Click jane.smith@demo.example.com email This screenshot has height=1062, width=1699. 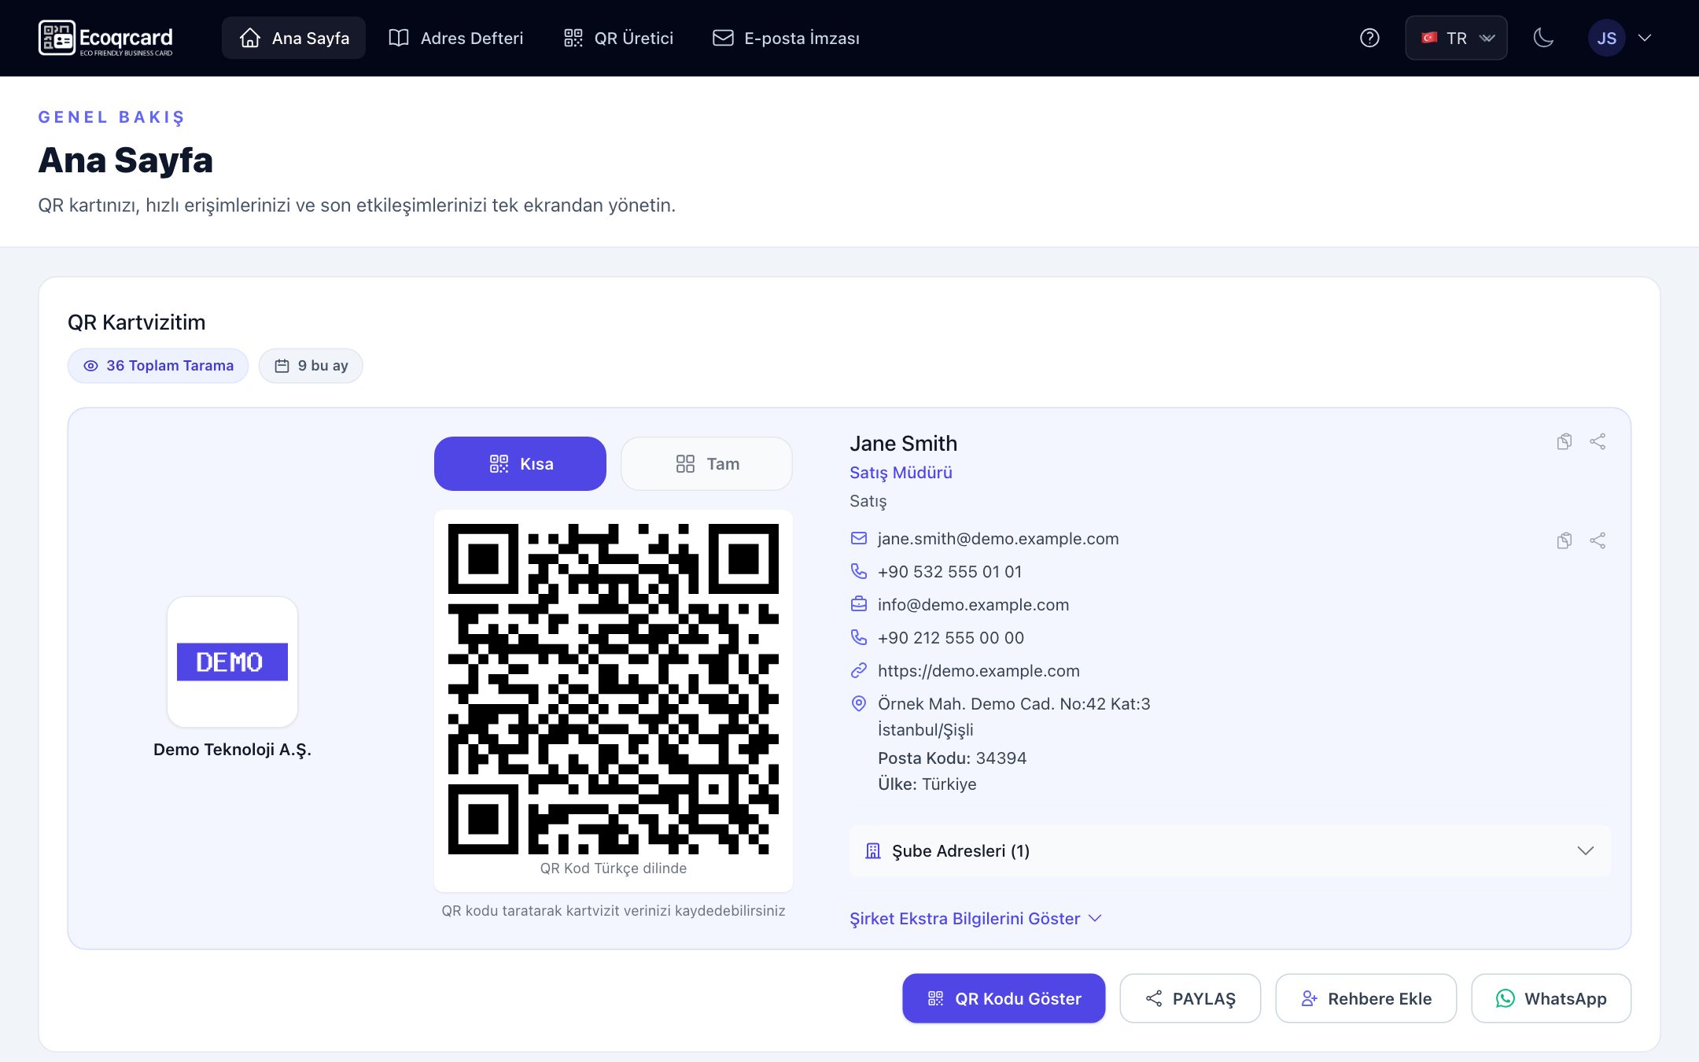[998, 539]
